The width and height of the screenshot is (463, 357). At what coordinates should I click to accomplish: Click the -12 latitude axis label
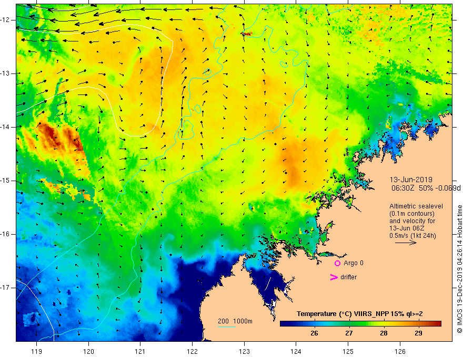tap(6, 20)
